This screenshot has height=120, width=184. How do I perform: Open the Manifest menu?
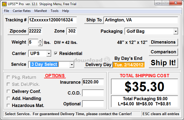(x=41, y=11)
